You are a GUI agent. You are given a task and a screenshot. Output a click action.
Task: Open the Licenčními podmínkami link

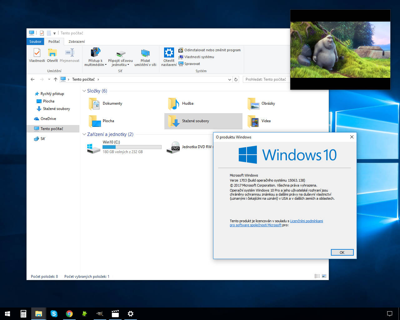point(306,221)
